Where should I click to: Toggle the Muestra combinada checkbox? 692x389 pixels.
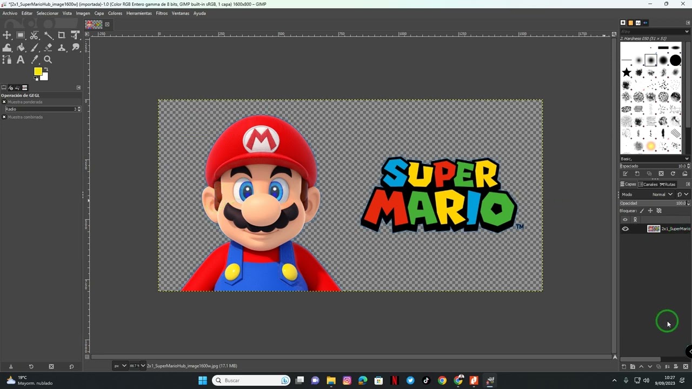(x=4, y=117)
